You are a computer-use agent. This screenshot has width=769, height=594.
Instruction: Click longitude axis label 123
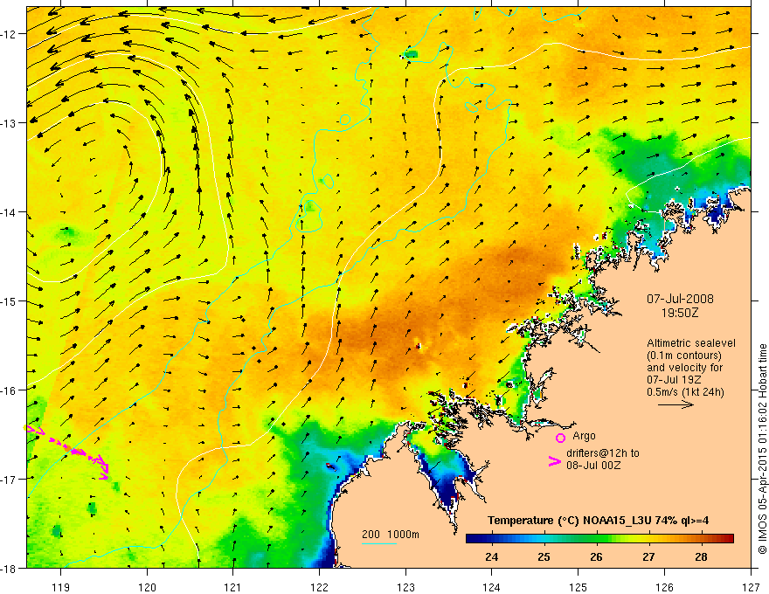click(405, 587)
